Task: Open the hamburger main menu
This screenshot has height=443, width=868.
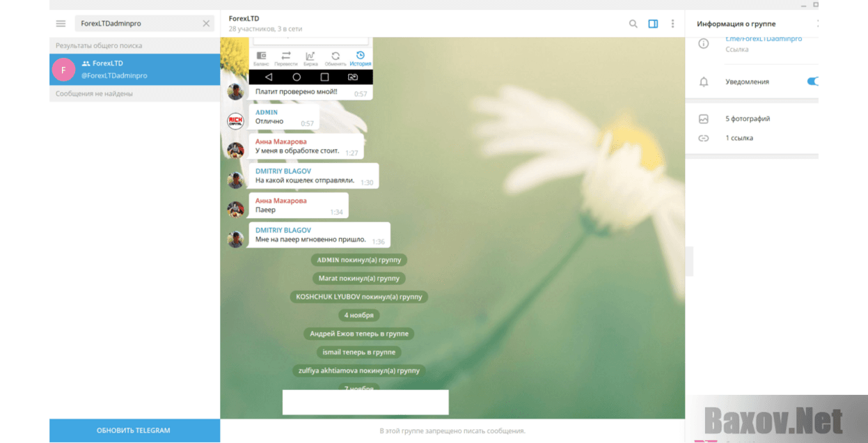Action: (x=61, y=24)
